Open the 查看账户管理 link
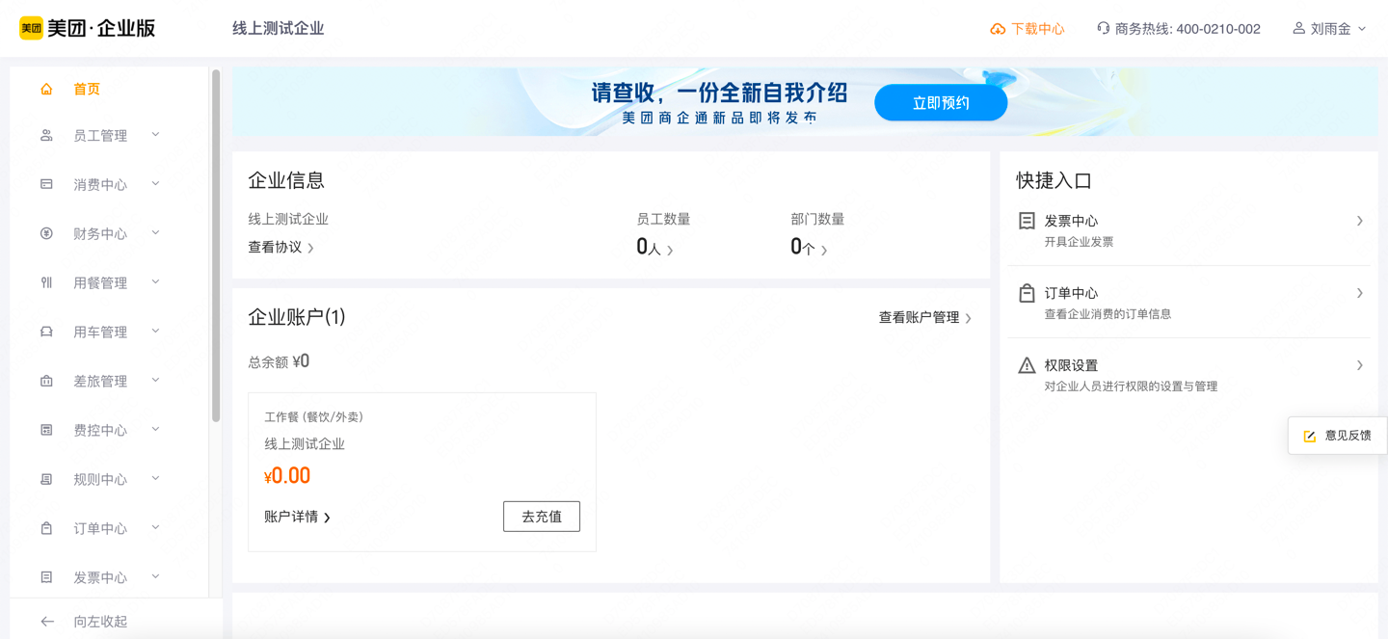Image resolution: width=1388 pixels, height=639 pixels. (925, 317)
